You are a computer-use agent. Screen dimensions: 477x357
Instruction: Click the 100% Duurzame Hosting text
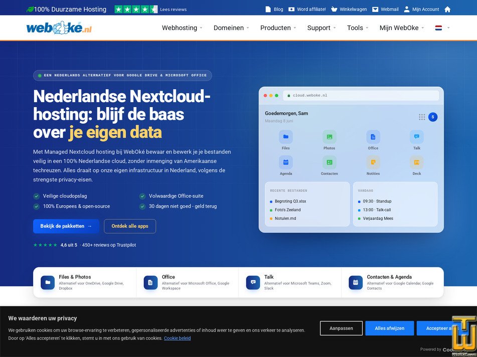click(x=70, y=10)
